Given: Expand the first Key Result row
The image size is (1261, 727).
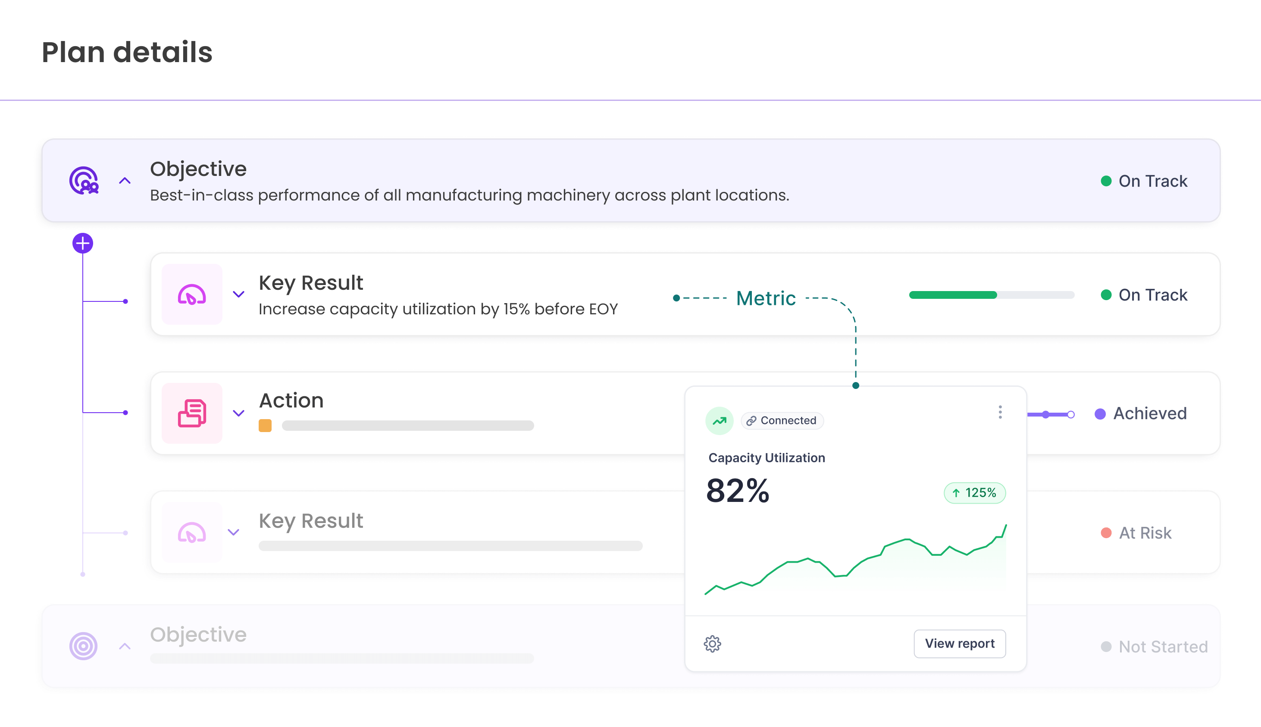Looking at the screenshot, I should 239,295.
